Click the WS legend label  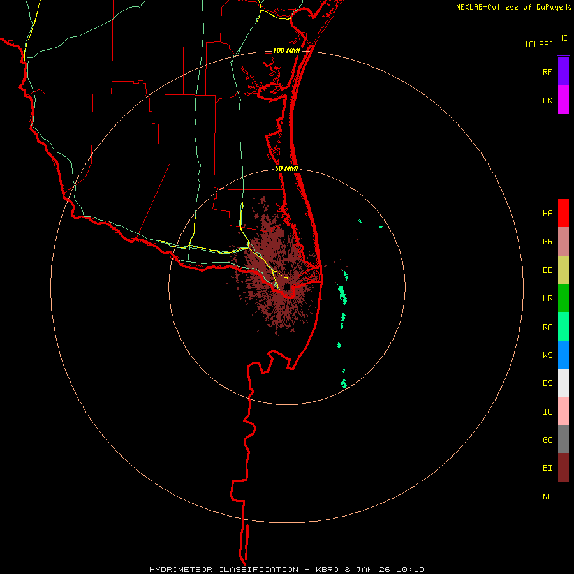point(548,355)
